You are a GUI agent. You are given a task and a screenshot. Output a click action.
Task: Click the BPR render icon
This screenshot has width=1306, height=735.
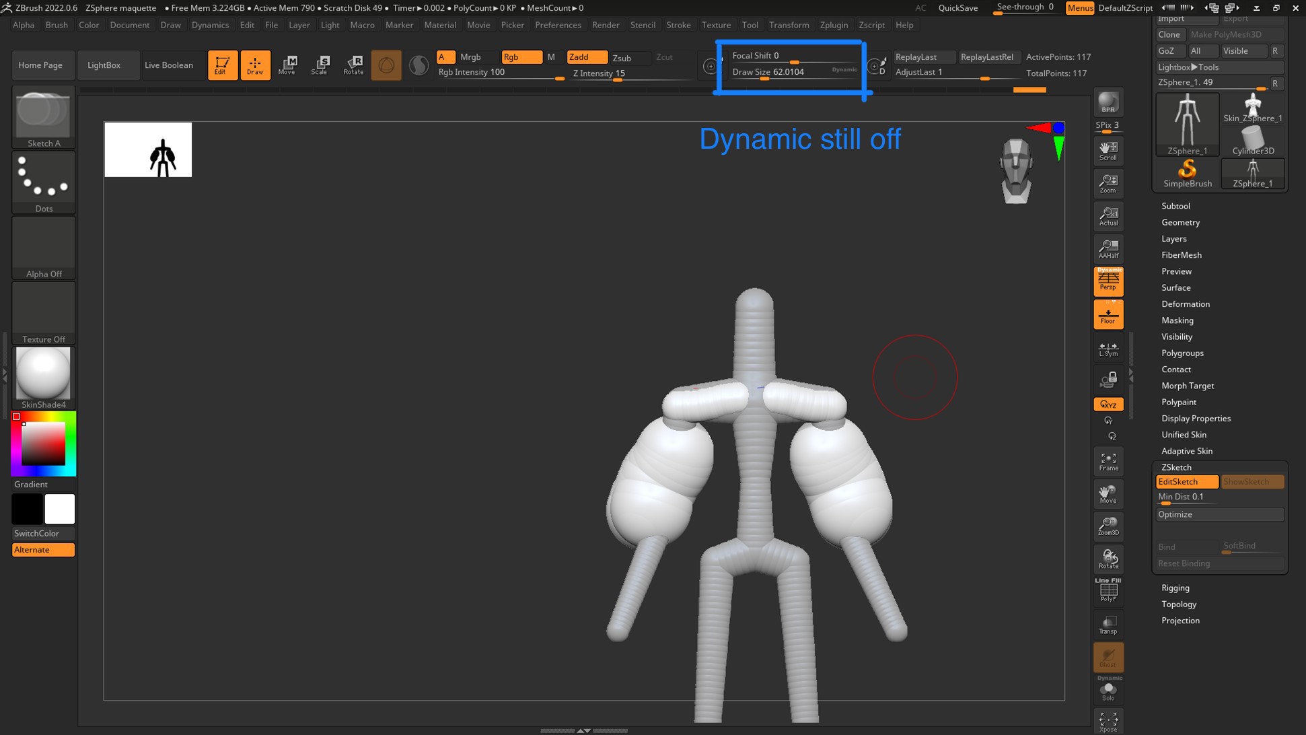point(1108,103)
